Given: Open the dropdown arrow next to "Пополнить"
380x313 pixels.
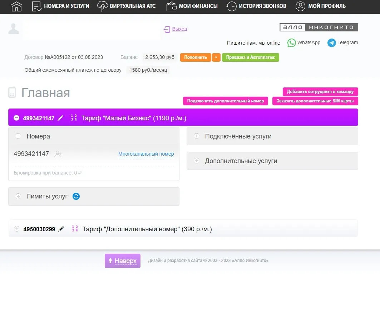Looking at the screenshot, I should (216, 57).
